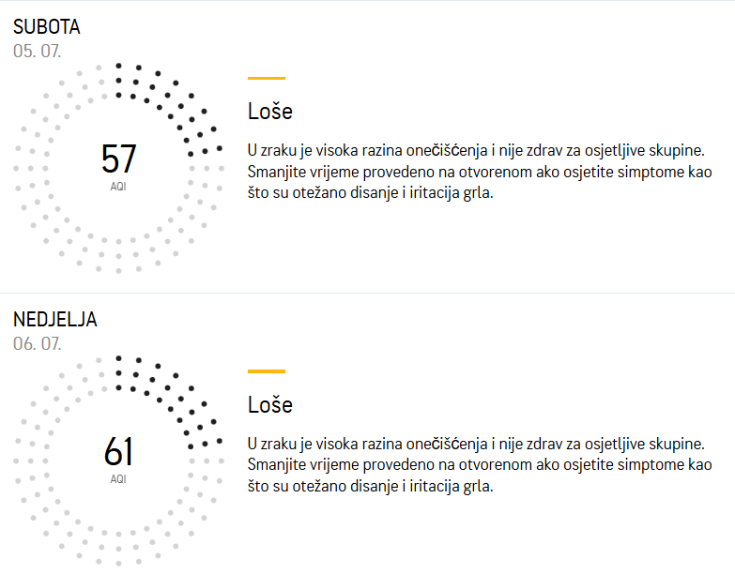Select the 06. 07. date label

(x=38, y=344)
